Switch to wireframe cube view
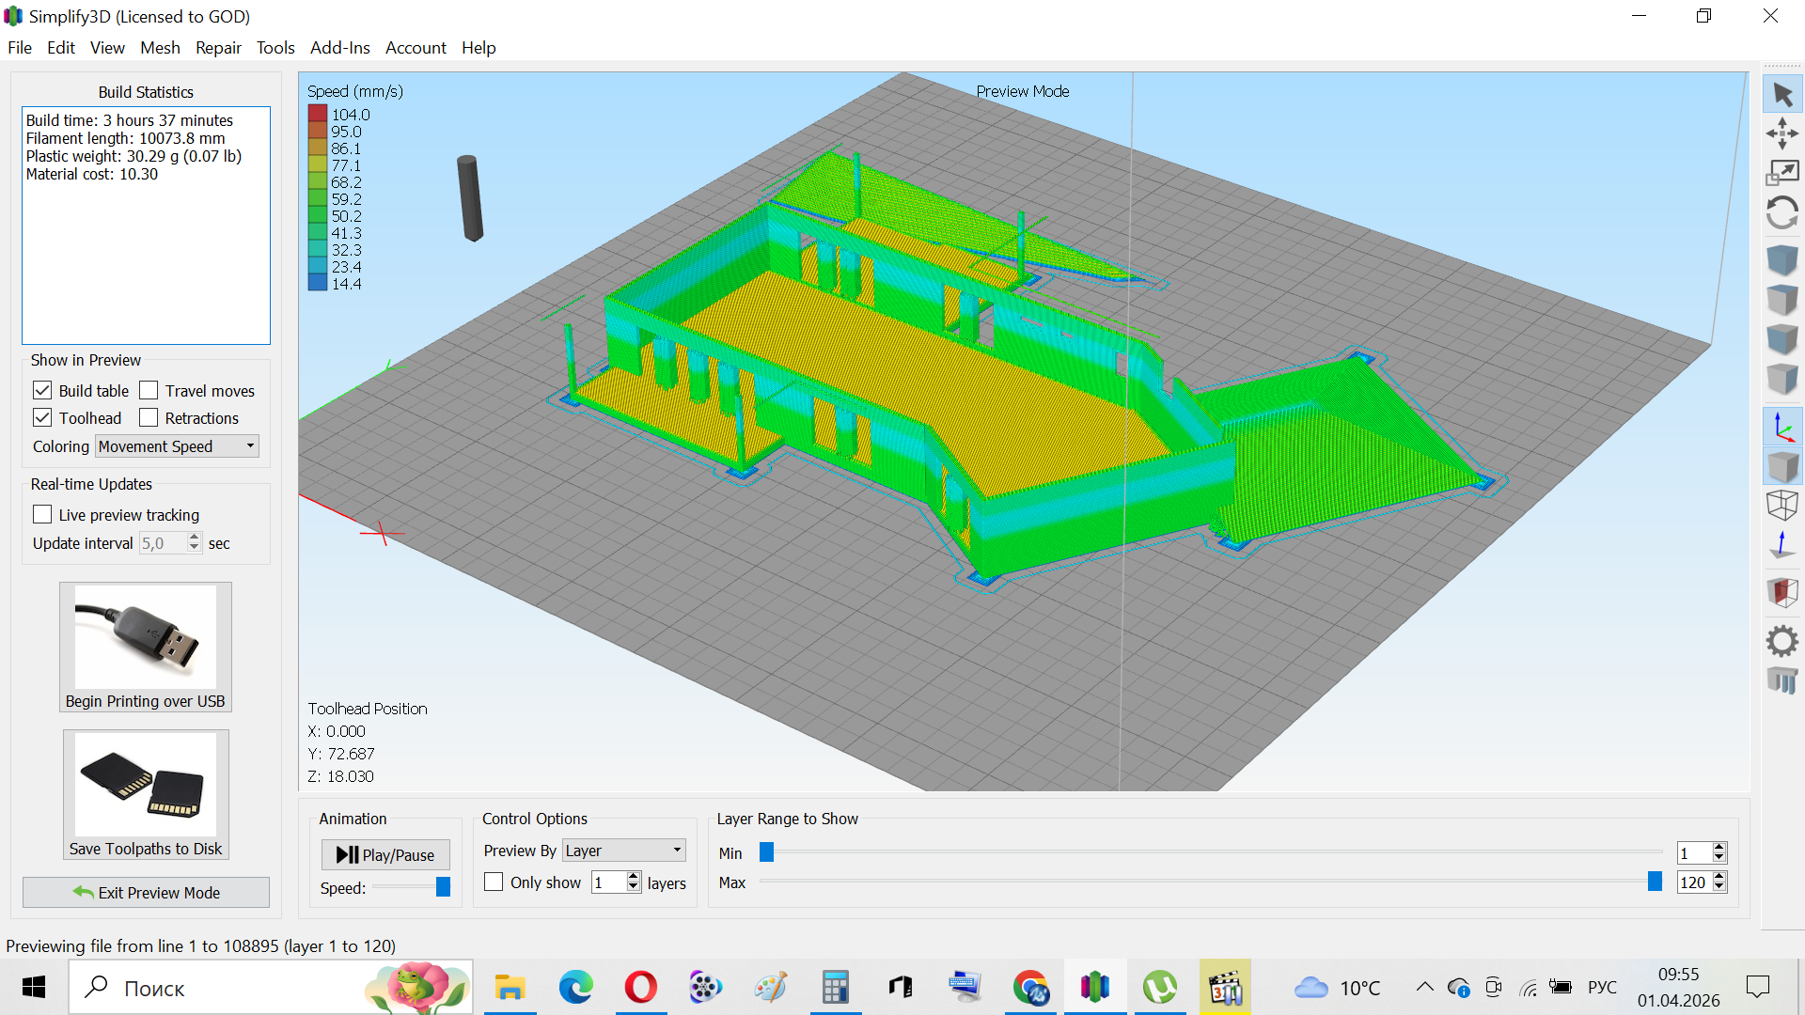 click(1781, 505)
